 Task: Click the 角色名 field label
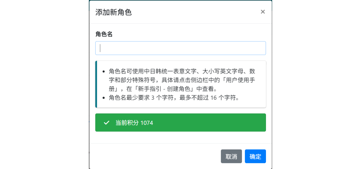coord(104,34)
